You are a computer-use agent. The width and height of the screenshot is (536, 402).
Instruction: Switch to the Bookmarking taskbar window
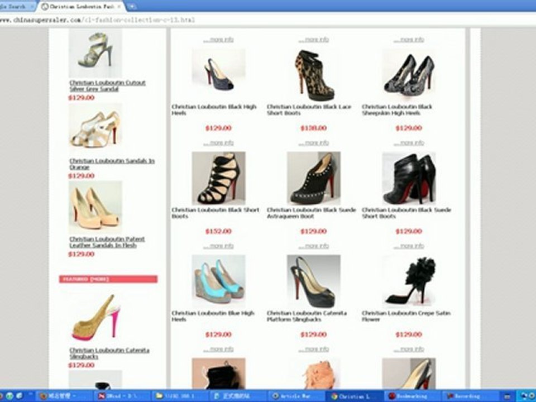pos(412,396)
